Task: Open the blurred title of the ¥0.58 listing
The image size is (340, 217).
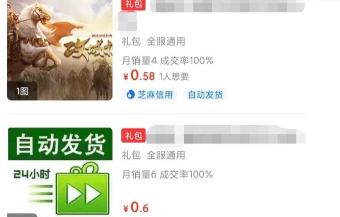Action: point(227,6)
